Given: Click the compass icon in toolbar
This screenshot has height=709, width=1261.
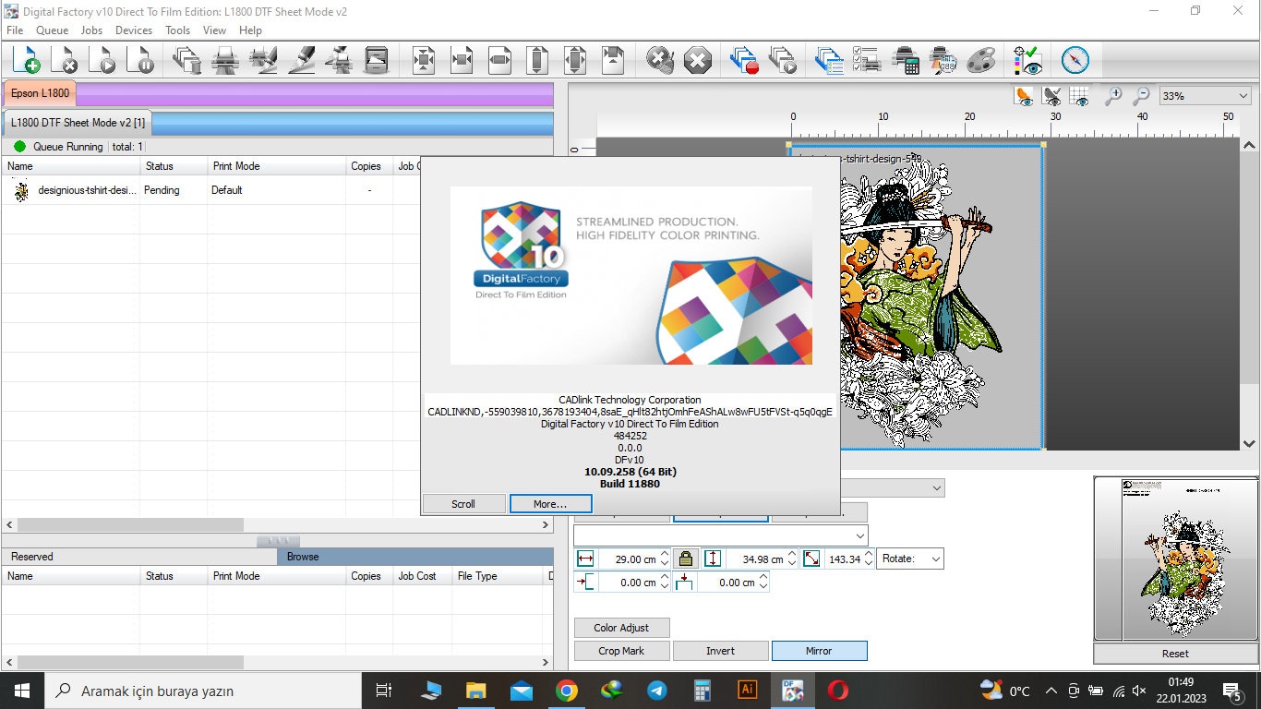Looking at the screenshot, I should tap(1075, 60).
